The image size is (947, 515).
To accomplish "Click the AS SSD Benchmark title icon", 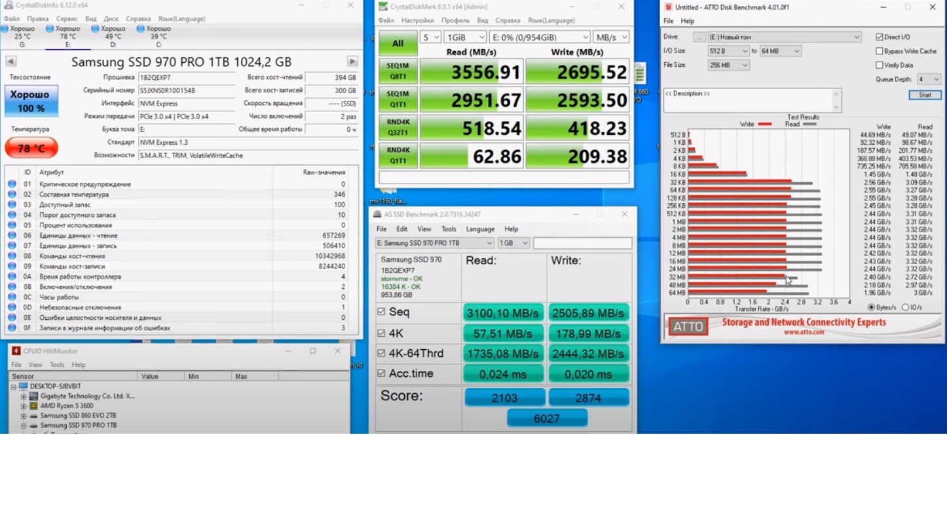I will pos(377,214).
